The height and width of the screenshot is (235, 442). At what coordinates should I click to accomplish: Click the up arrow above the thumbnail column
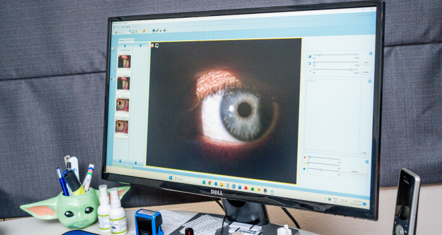pos(125,46)
